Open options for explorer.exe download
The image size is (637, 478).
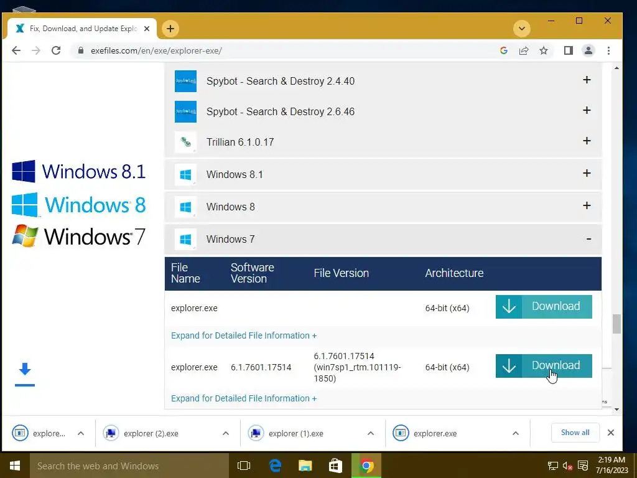(516, 433)
